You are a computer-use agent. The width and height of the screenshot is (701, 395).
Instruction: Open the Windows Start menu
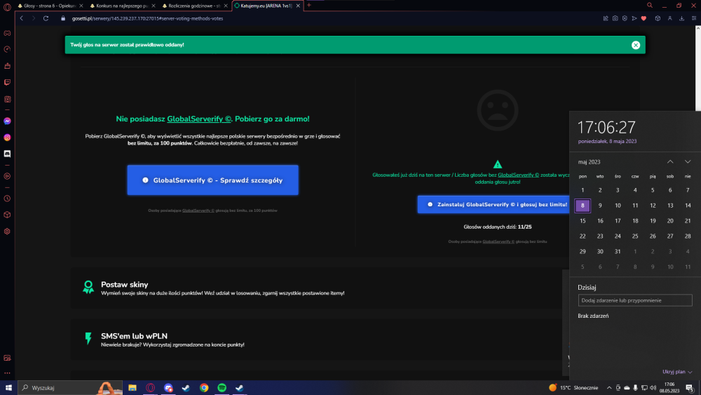pyautogui.click(x=8, y=388)
